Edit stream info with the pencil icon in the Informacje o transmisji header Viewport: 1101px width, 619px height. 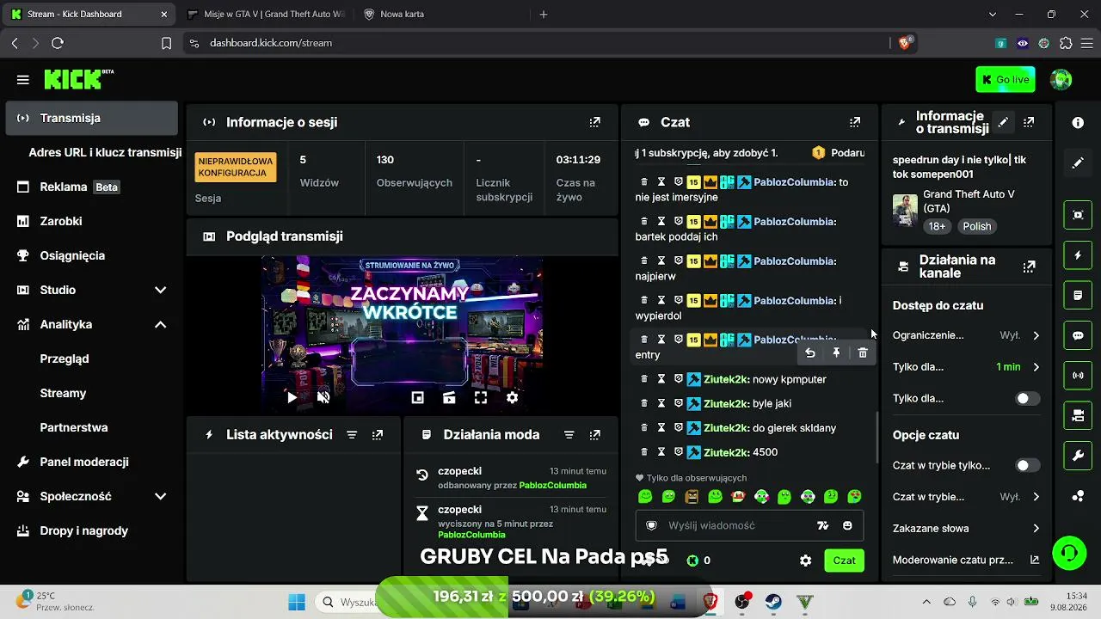click(x=1003, y=122)
